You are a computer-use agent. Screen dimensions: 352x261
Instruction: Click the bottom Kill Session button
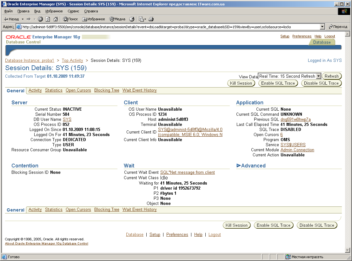236,225
